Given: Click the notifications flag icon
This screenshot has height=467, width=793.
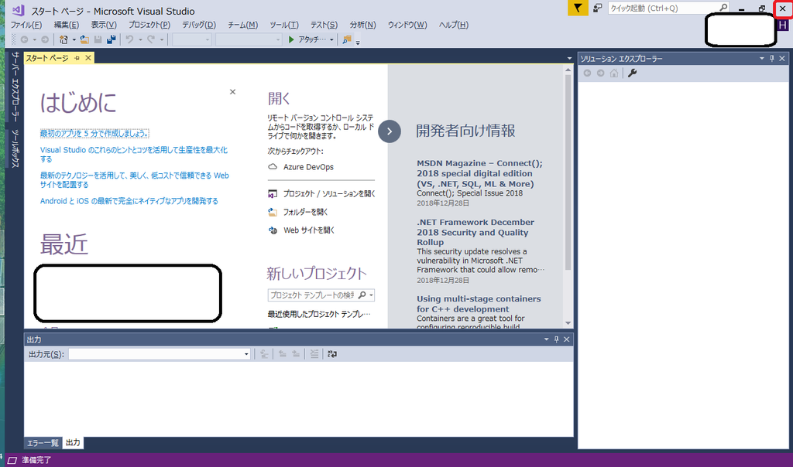Looking at the screenshot, I should (x=578, y=8).
